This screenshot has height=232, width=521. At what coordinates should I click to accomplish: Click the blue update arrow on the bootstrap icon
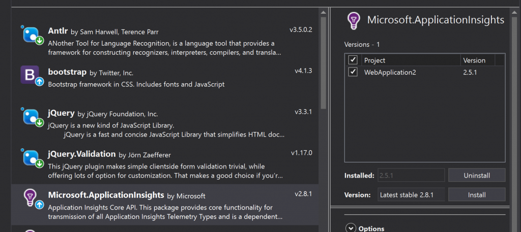click(x=40, y=82)
